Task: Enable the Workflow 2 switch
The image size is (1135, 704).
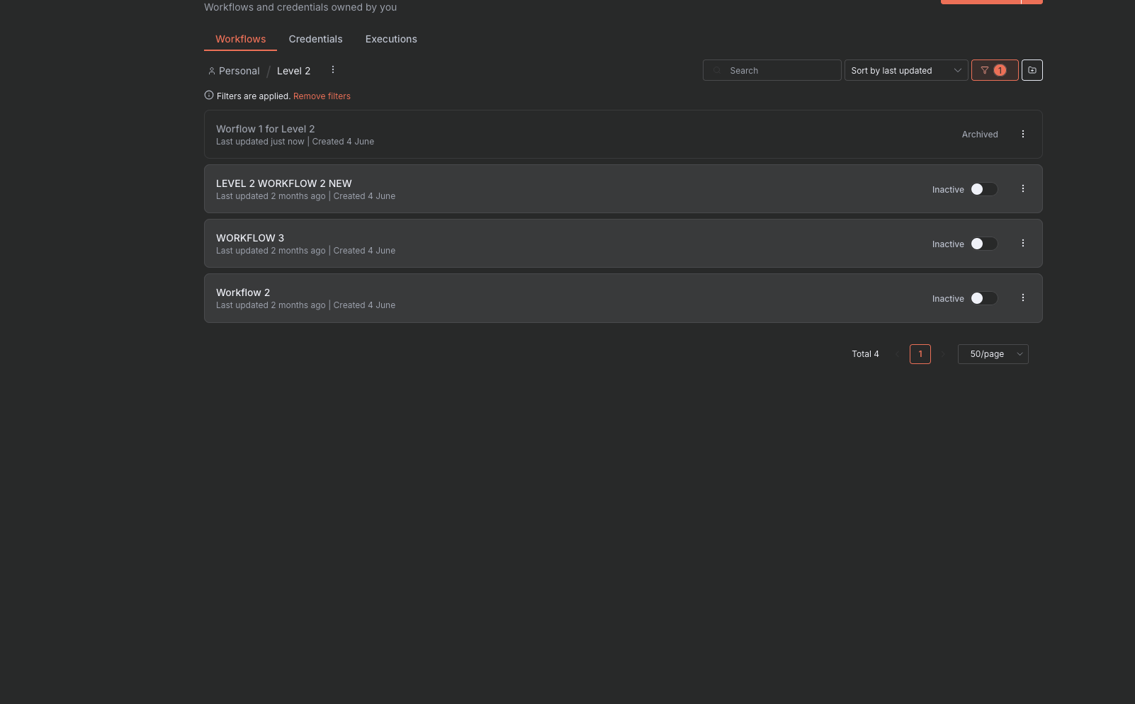Action: pyautogui.click(x=983, y=298)
